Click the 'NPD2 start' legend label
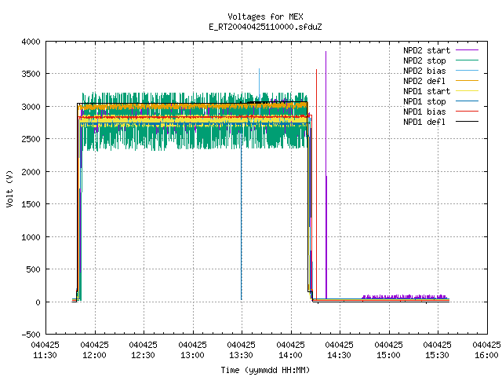The image size is (502, 377). (427, 50)
